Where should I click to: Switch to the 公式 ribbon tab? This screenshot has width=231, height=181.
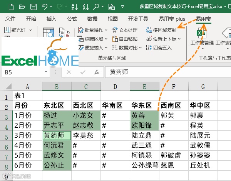click(72, 19)
